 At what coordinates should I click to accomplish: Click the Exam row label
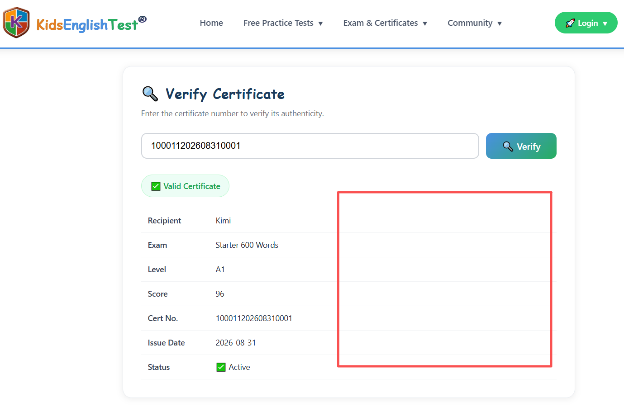coord(157,245)
